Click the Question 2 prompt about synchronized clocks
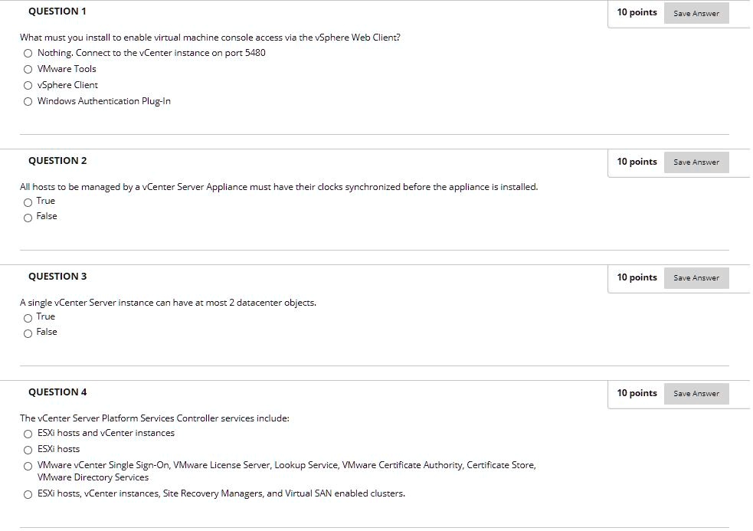Viewport: 753px width, 531px height. pyautogui.click(x=279, y=187)
